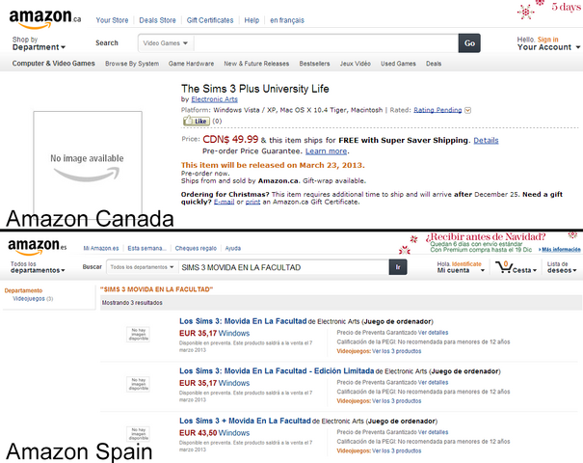This screenshot has height=463, width=583.
Task: Open Game Hardware section
Action: click(191, 64)
